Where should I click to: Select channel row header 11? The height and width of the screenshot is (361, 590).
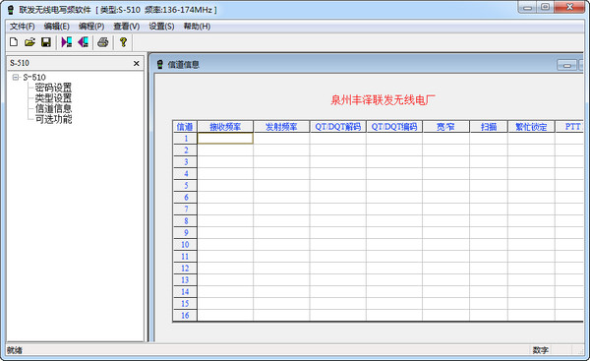coord(185,257)
